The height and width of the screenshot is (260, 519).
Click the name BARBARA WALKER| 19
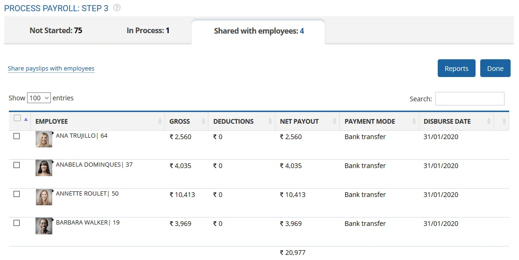88,222
